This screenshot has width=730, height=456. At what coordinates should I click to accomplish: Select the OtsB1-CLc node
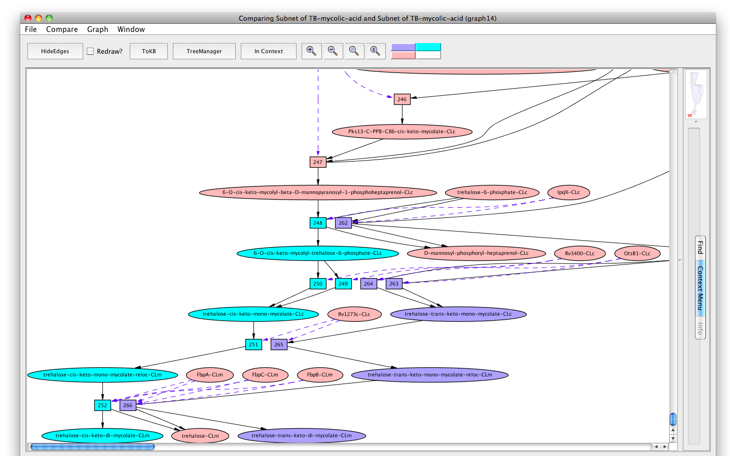click(637, 253)
